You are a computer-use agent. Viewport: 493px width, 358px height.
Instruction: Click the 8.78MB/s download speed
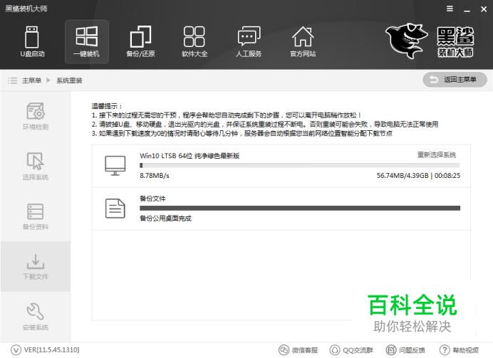pos(155,176)
